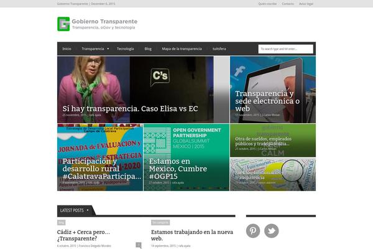Open 'Participación y desarrollo rural' article
This screenshot has height=249, width=373.
(102, 169)
